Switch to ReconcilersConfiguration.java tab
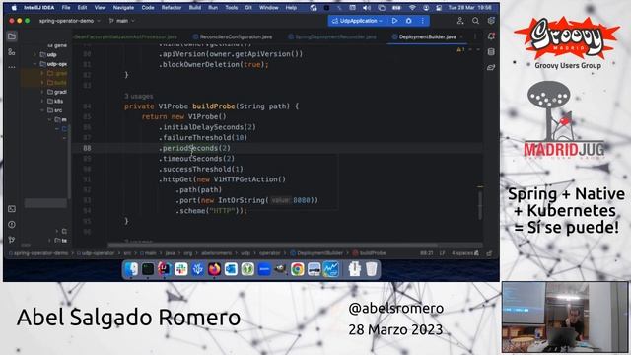Viewport: 631px width, 355px height. pyautogui.click(x=233, y=36)
